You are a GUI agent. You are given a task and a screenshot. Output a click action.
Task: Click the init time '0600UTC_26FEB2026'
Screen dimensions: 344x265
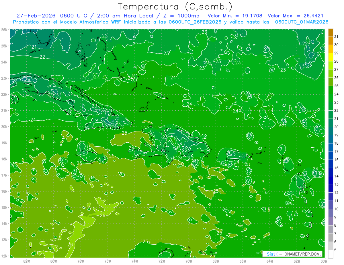pos(195,22)
